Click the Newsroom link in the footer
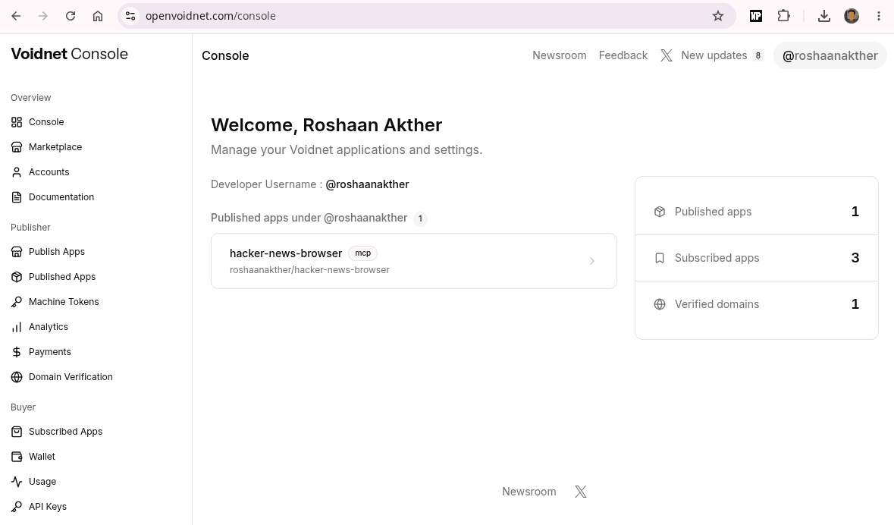Image resolution: width=894 pixels, height=525 pixels. tap(529, 492)
